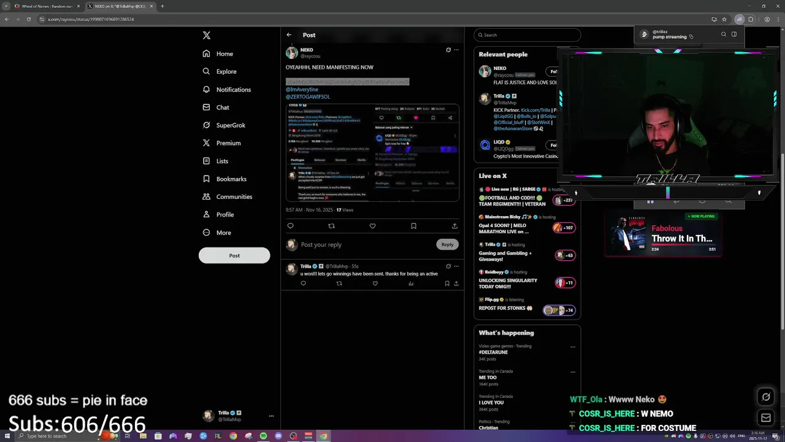
Task: Go back with the Post header arrow
Action: pos(289,35)
